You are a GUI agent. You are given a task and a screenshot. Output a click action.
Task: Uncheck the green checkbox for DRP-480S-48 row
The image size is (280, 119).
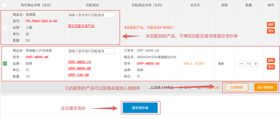[x=5, y=63]
